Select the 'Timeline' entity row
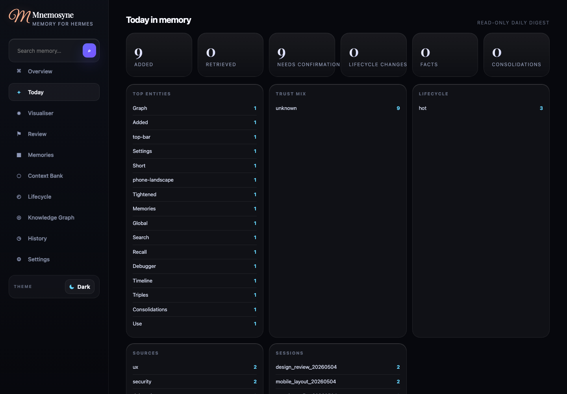The image size is (567, 394). coord(195,281)
